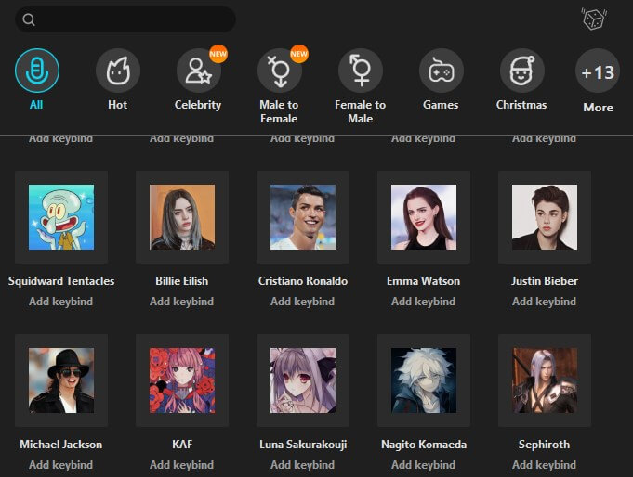Open the Games voice category
The height and width of the screenshot is (477, 633).
[x=441, y=71]
